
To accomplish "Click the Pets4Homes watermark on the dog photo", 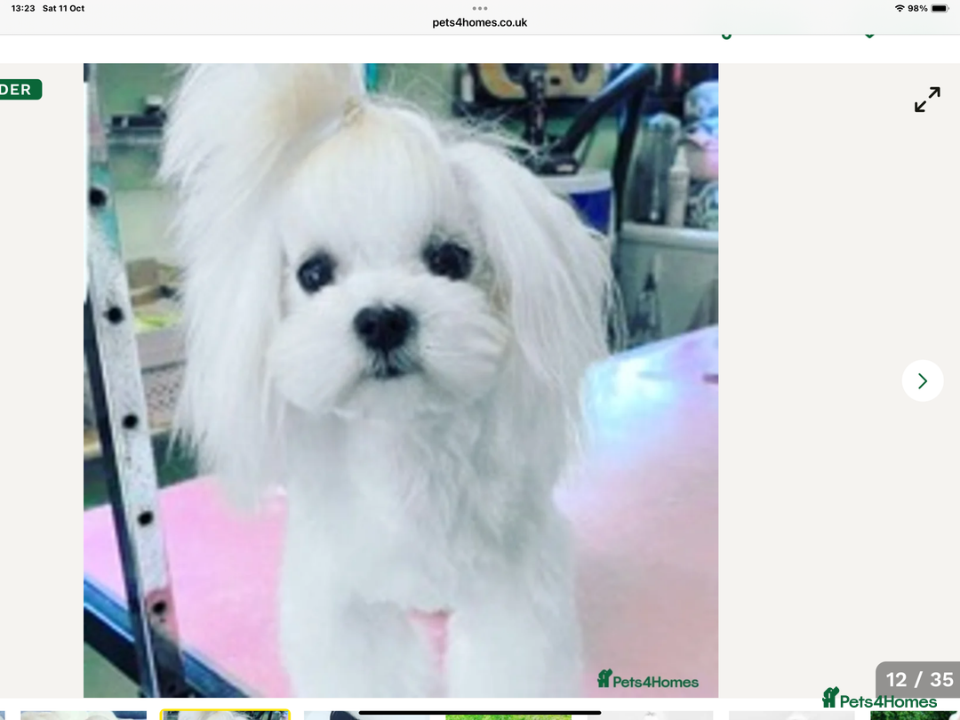I will point(648,680).
